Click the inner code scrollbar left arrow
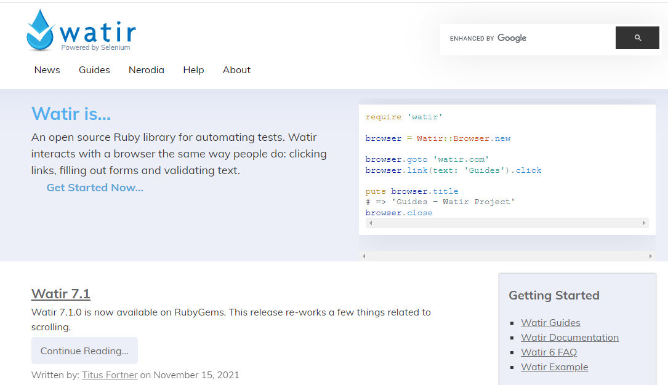The image size is (668, 385). tap(370, 223)
